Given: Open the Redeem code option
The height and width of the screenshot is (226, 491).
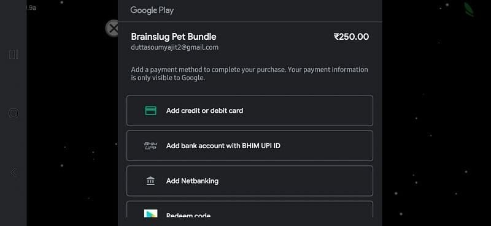Looking at the screenshot, I should click(x=250, y=209).
